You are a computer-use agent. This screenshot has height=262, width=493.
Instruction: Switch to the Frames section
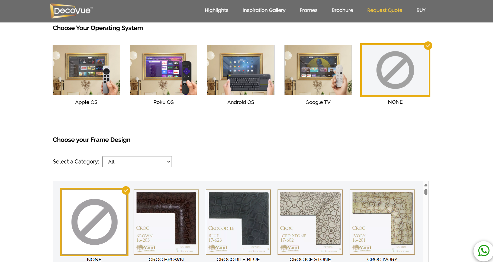(308, 10)
